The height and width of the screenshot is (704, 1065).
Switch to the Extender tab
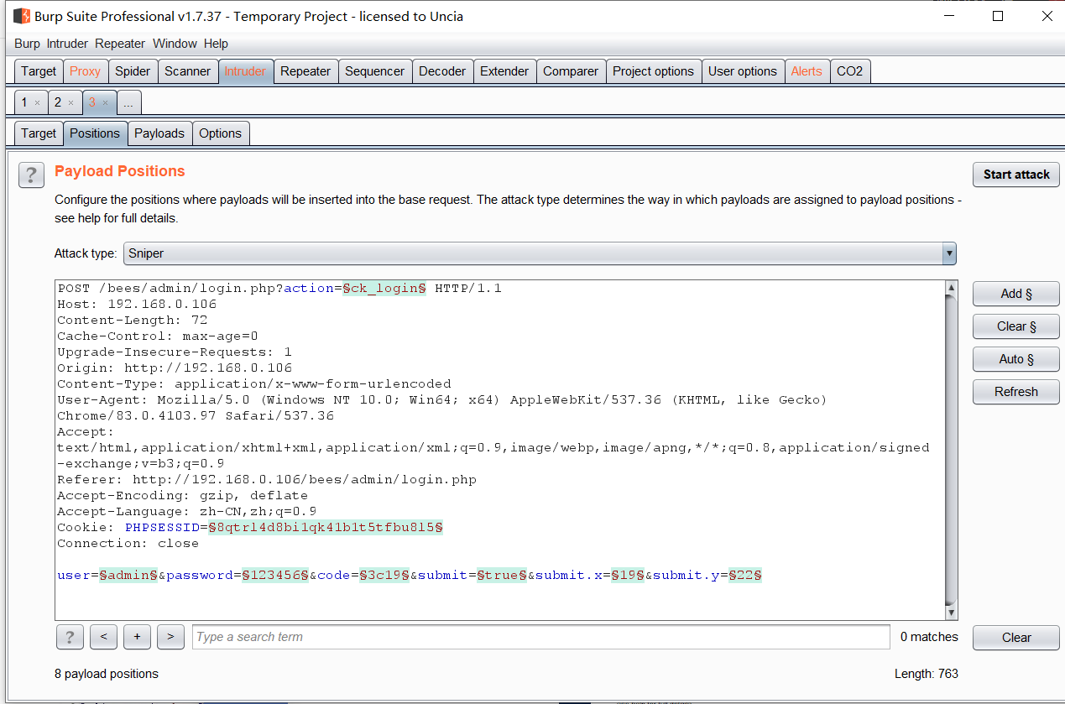504,71
